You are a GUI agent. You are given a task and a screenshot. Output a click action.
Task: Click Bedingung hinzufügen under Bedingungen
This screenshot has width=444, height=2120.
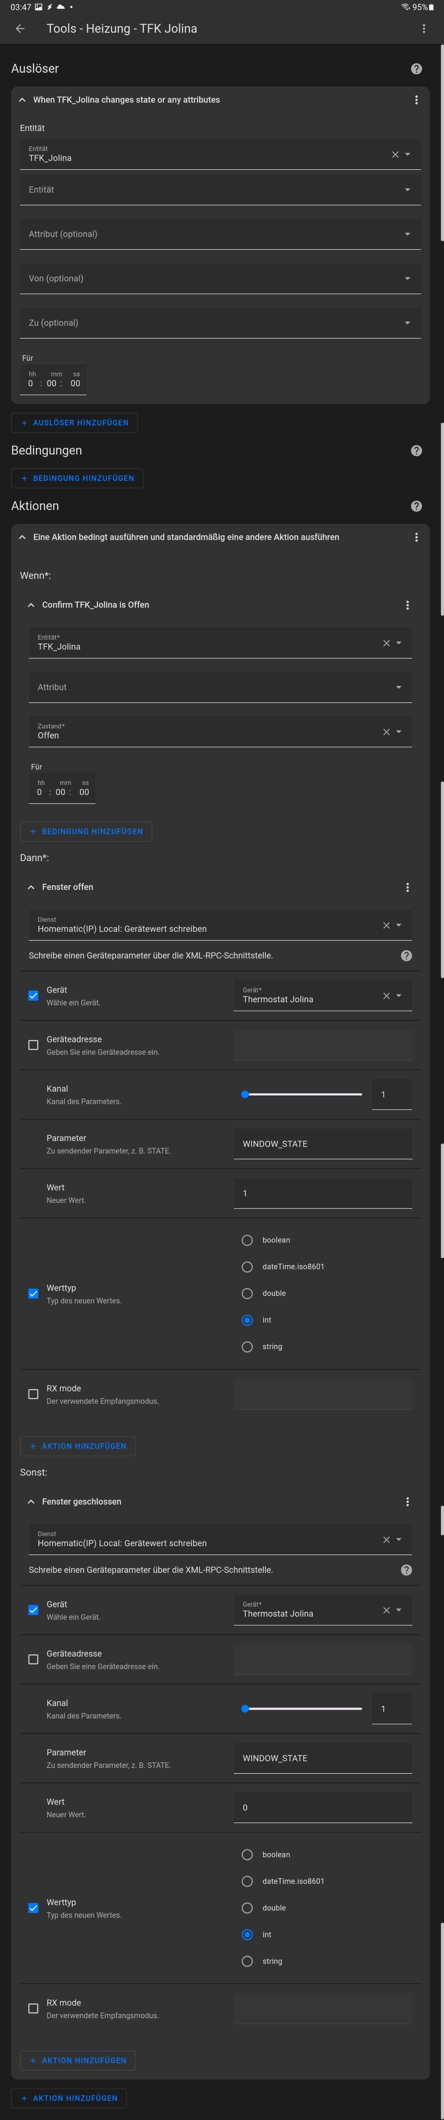point(77,478)
